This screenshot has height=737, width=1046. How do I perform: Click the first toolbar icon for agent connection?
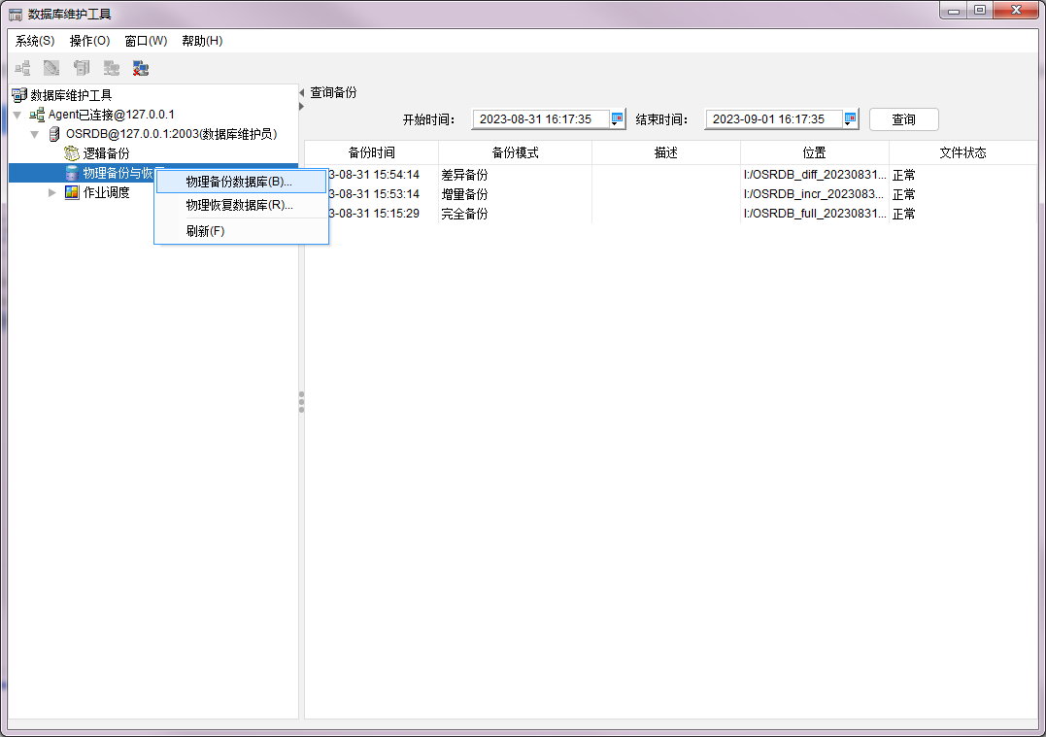pos(22,68)
